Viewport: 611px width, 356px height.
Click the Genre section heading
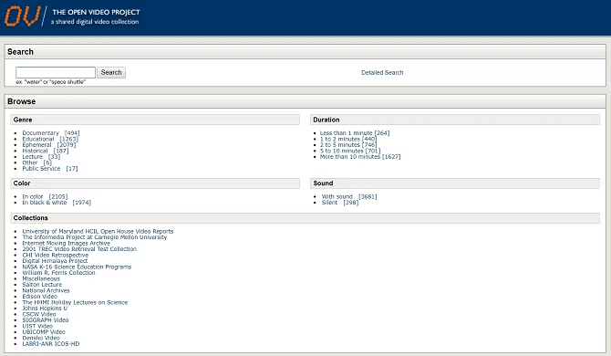(23, 120)
